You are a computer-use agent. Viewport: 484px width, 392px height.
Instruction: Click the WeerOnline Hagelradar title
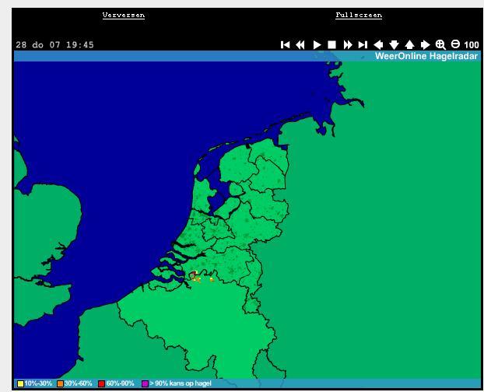pos(426,56)
